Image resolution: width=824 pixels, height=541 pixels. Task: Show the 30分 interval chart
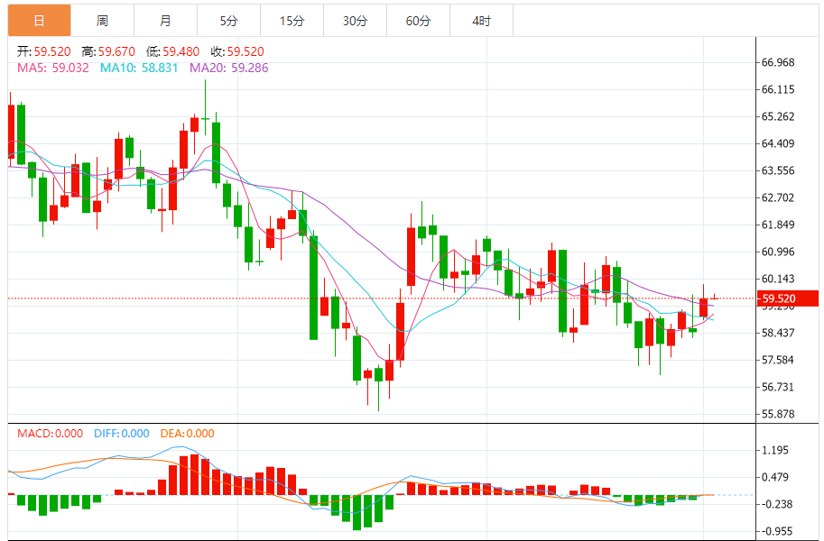pos(355,21)
